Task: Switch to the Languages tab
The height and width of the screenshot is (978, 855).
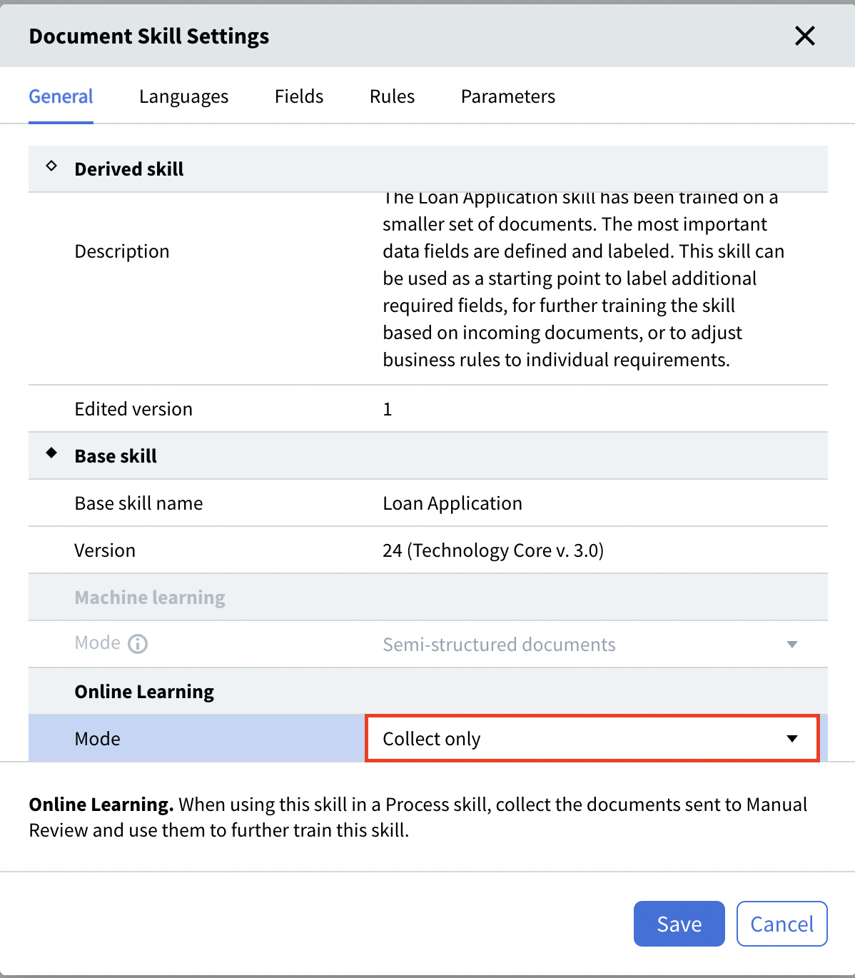Action: (x=183, y=96)
